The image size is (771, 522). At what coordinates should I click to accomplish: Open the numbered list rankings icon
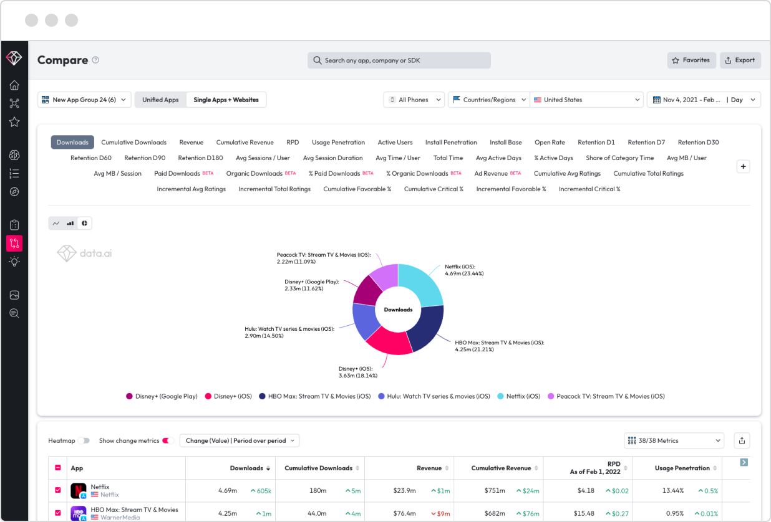point(14,173)
